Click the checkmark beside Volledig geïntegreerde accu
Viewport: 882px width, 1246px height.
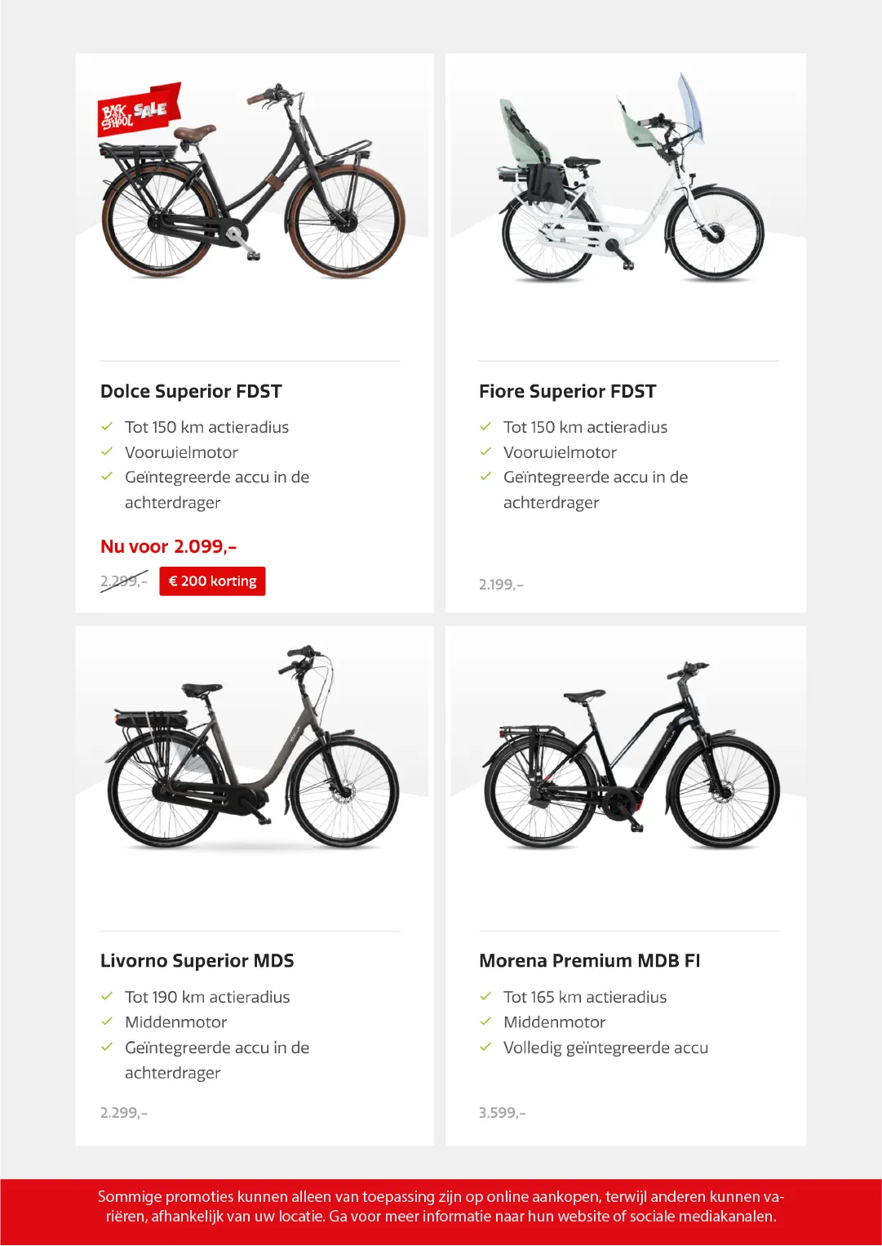click(x=485, y=1047)
